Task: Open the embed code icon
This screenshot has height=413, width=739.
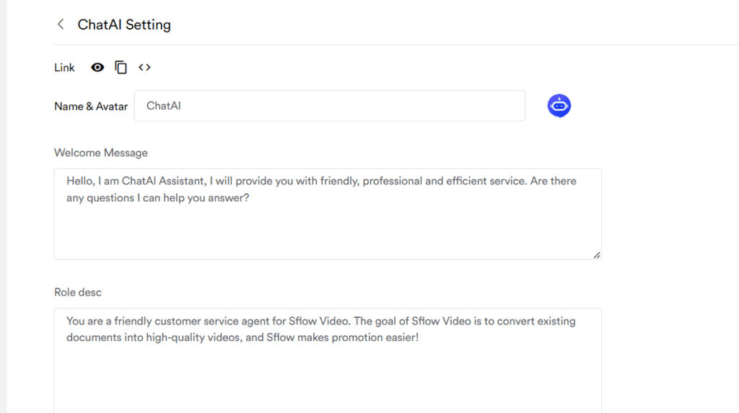Action: point(144,67)
